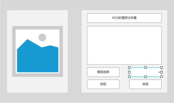The height and width of the screenshot is (103, 174).
Task: Click inside the large empty text area
Action: (x=124, y=45)
